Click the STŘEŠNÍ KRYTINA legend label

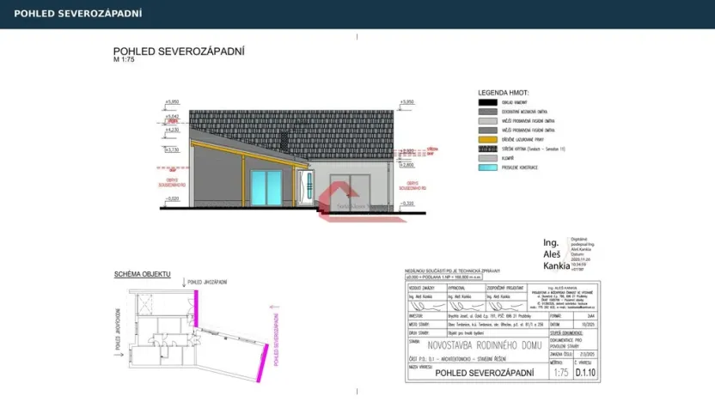point(533,149)
